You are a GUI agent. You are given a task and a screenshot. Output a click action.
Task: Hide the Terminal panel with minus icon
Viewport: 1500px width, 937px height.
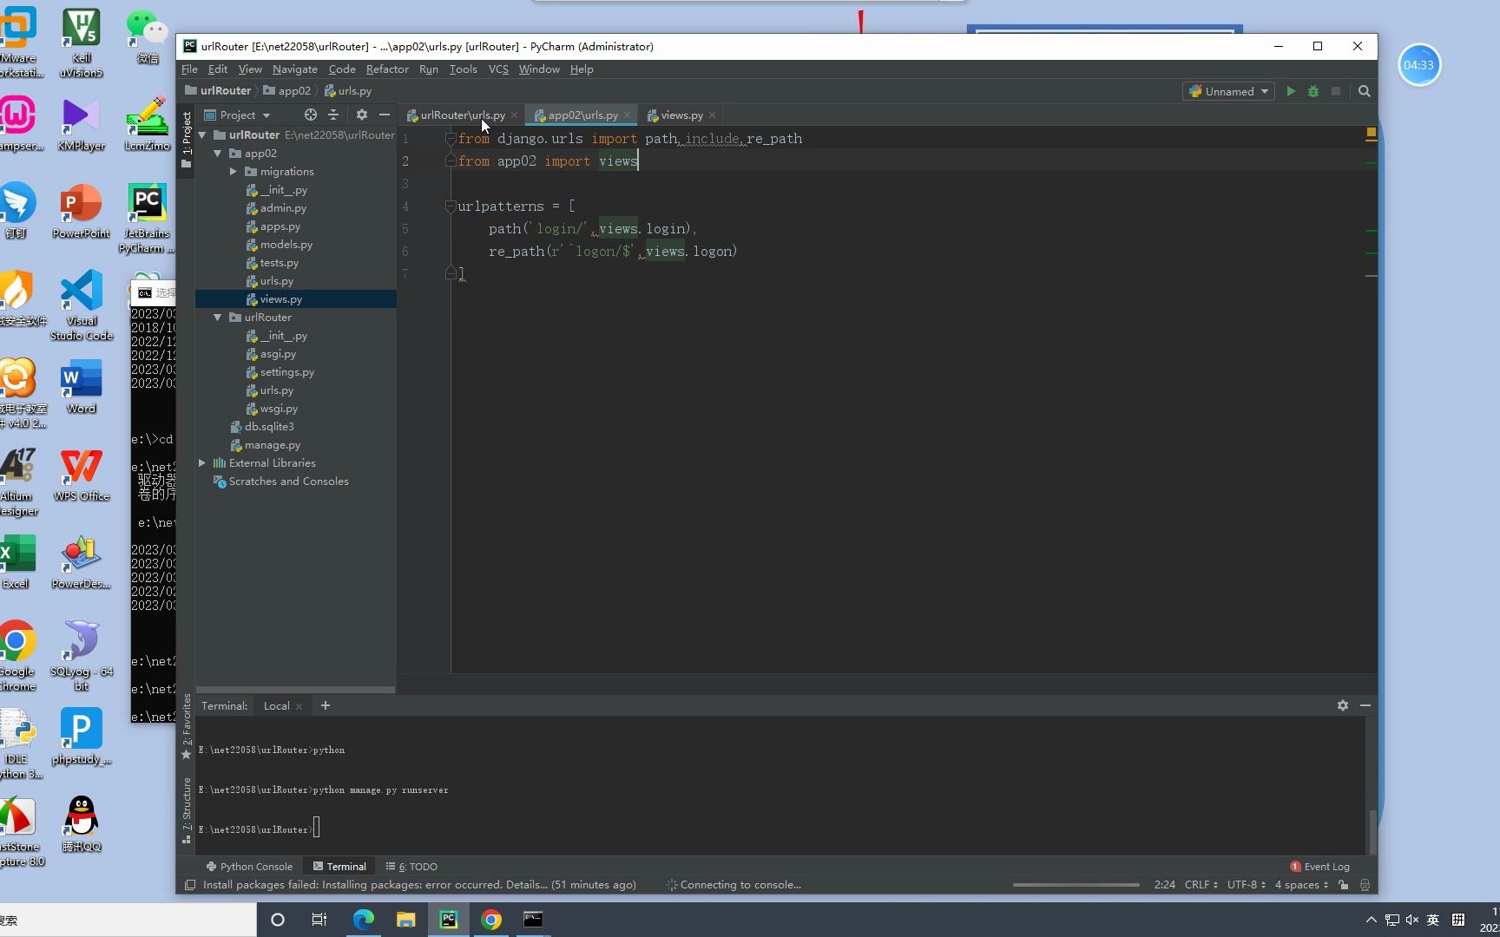(x=1365, y=705)
